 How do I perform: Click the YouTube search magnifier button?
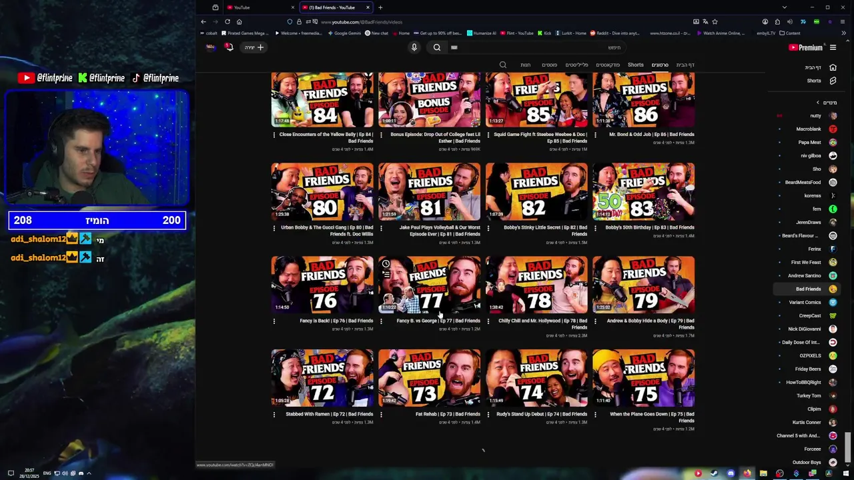437,47
